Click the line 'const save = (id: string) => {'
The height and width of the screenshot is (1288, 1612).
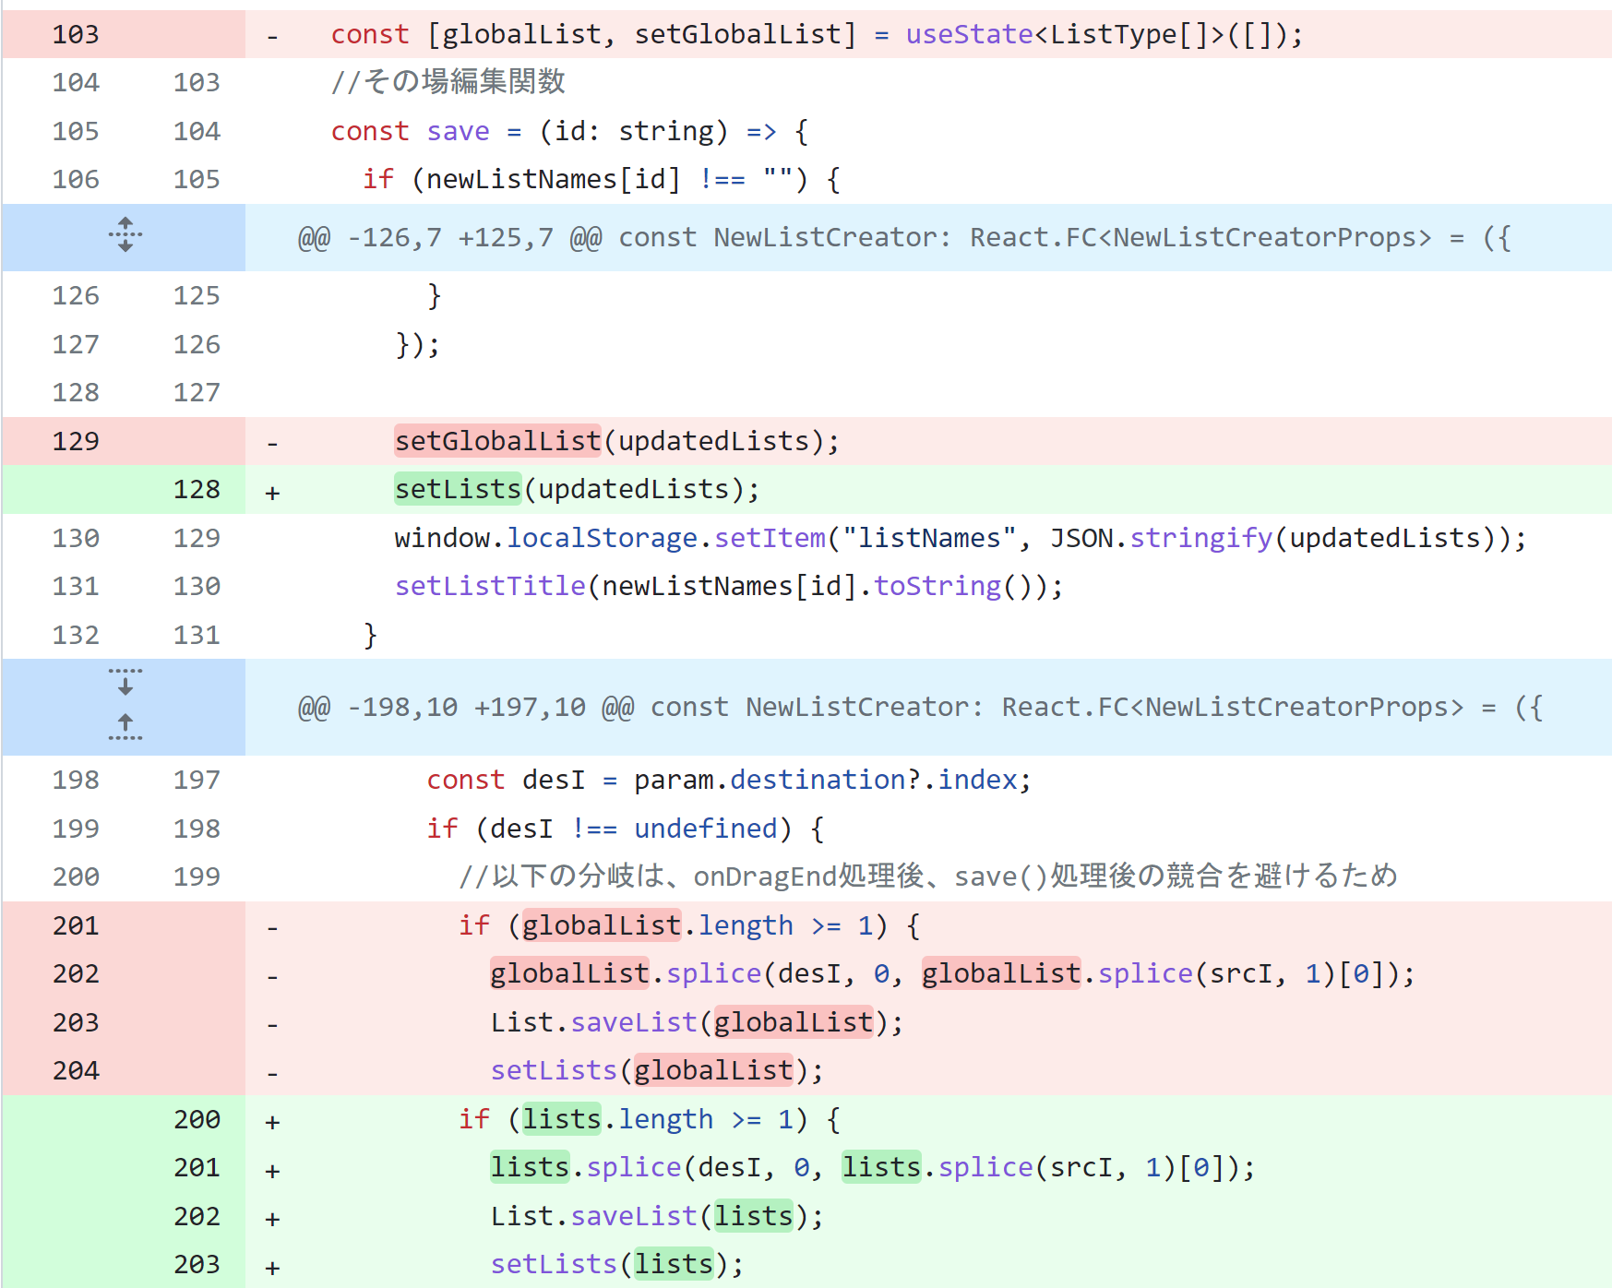coord(570,131)
